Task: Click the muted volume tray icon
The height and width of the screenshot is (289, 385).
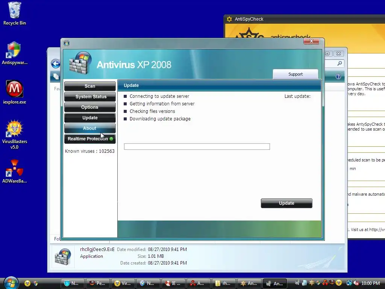Action: 356,283
